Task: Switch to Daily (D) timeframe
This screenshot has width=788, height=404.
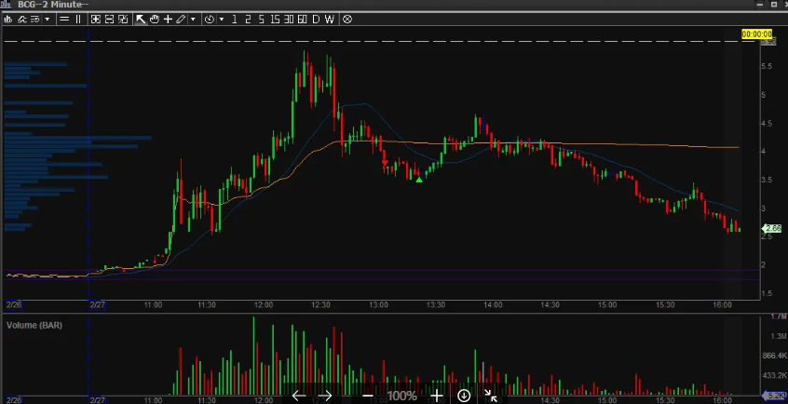Action: point(316,20)
